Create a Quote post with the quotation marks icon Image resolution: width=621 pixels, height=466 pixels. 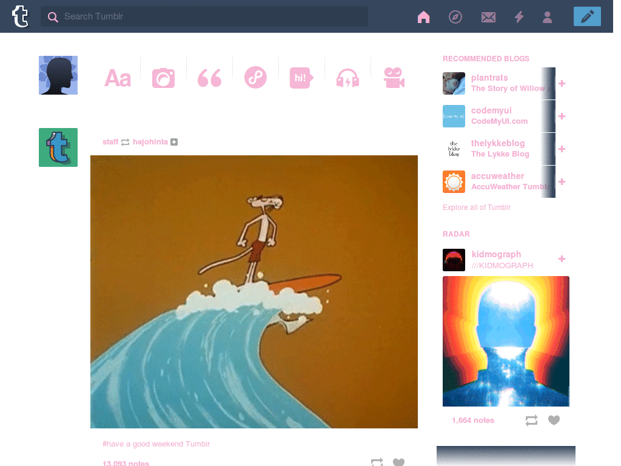coord(209,78)
